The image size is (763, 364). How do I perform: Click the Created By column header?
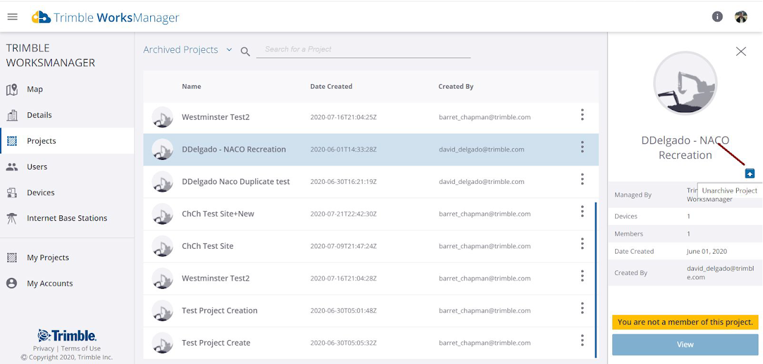coord(456,87)
